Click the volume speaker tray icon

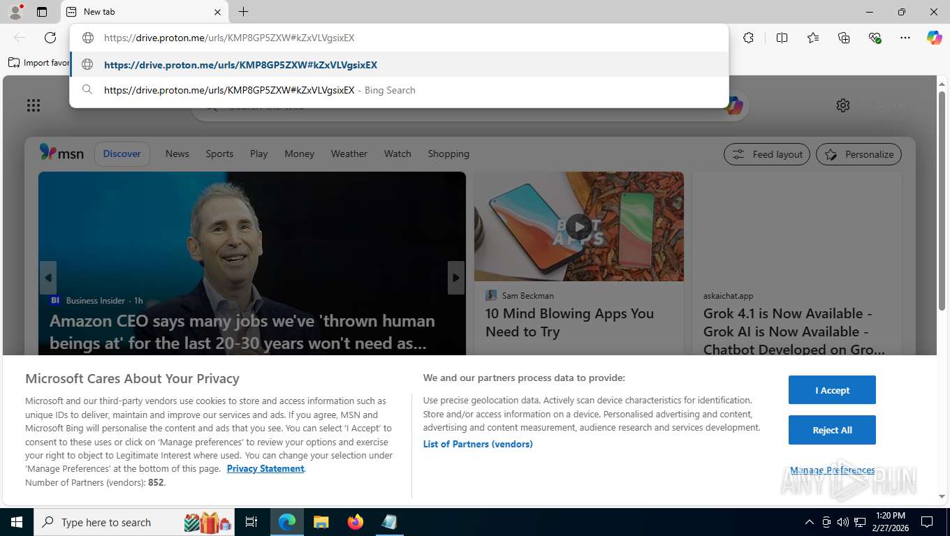click(842, 522)
